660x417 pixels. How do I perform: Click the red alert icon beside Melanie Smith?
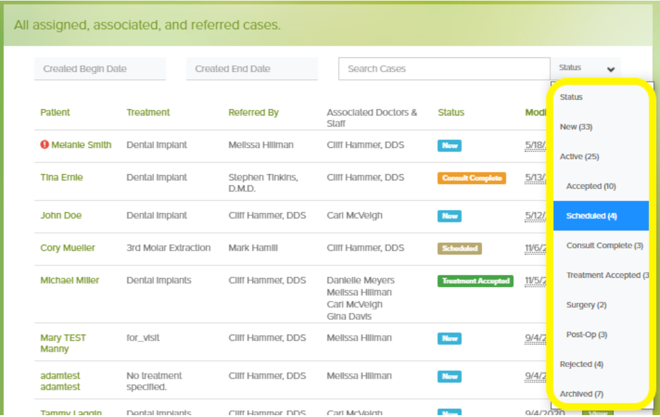44,145
